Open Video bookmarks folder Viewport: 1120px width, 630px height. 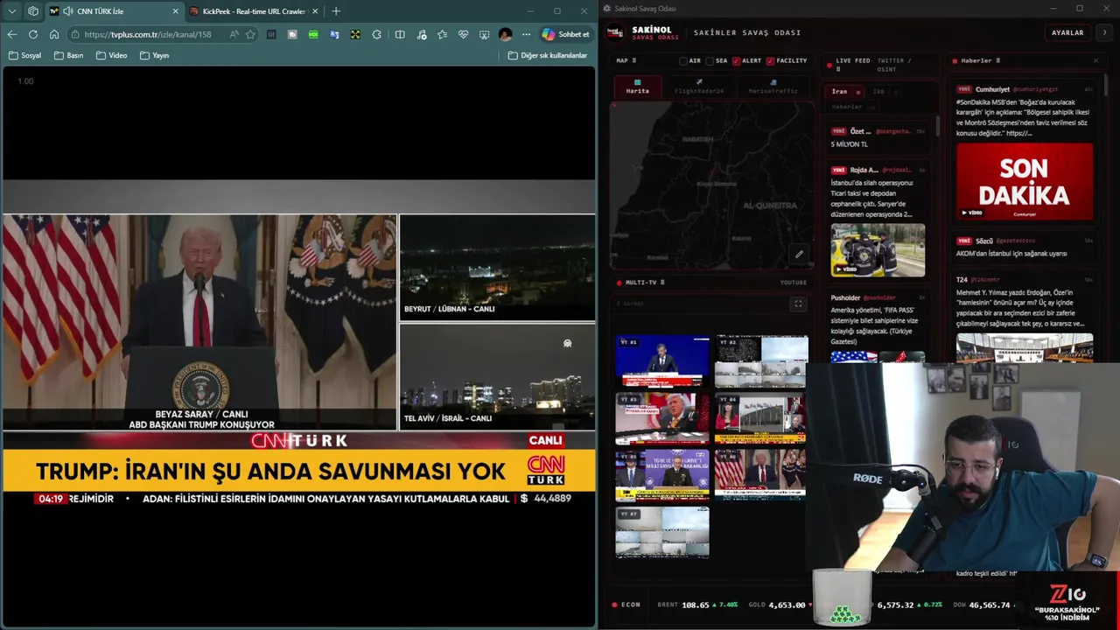click(x=111, y=55)
